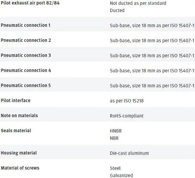Select the 'Pneumatic connection 5' row label
Image resolution: width=195 pixels, height=178 pixels.
point(26,85)
